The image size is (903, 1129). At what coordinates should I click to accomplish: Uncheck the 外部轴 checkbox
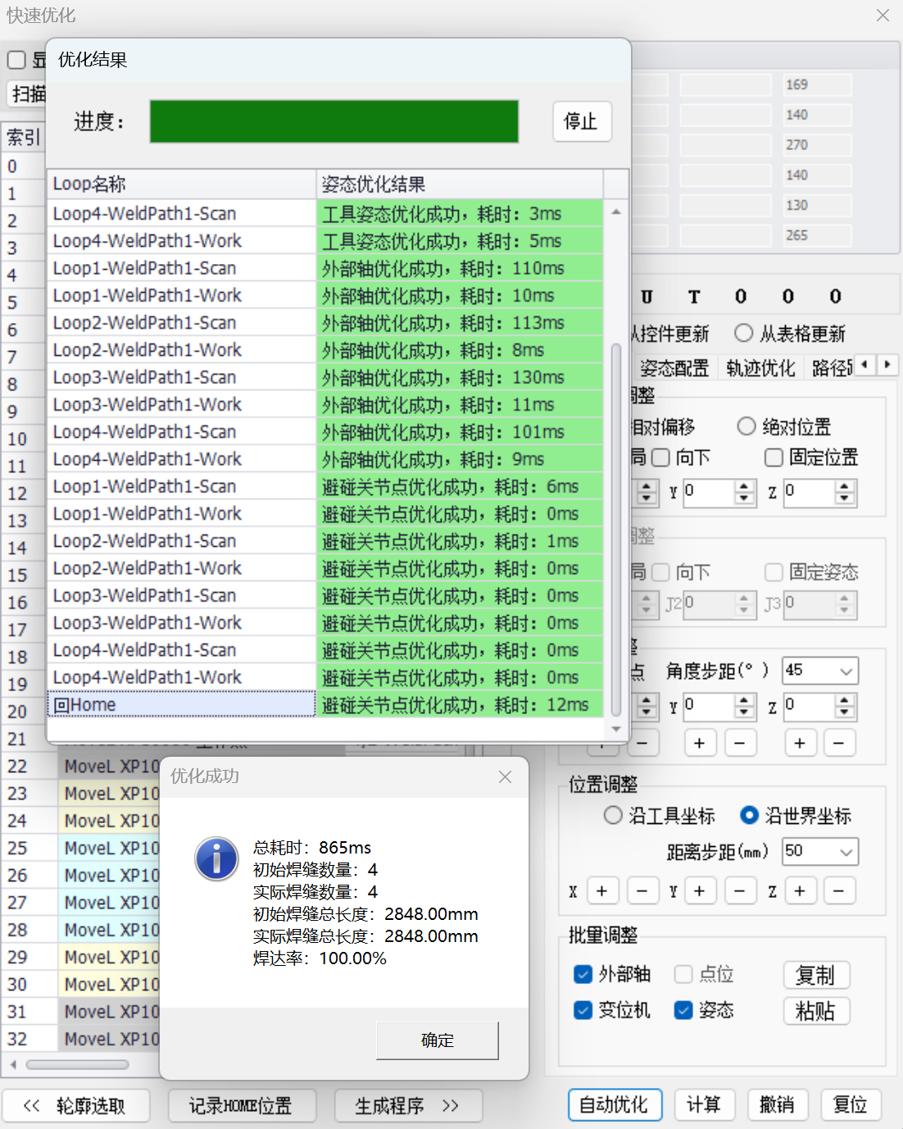coord(583,974)
